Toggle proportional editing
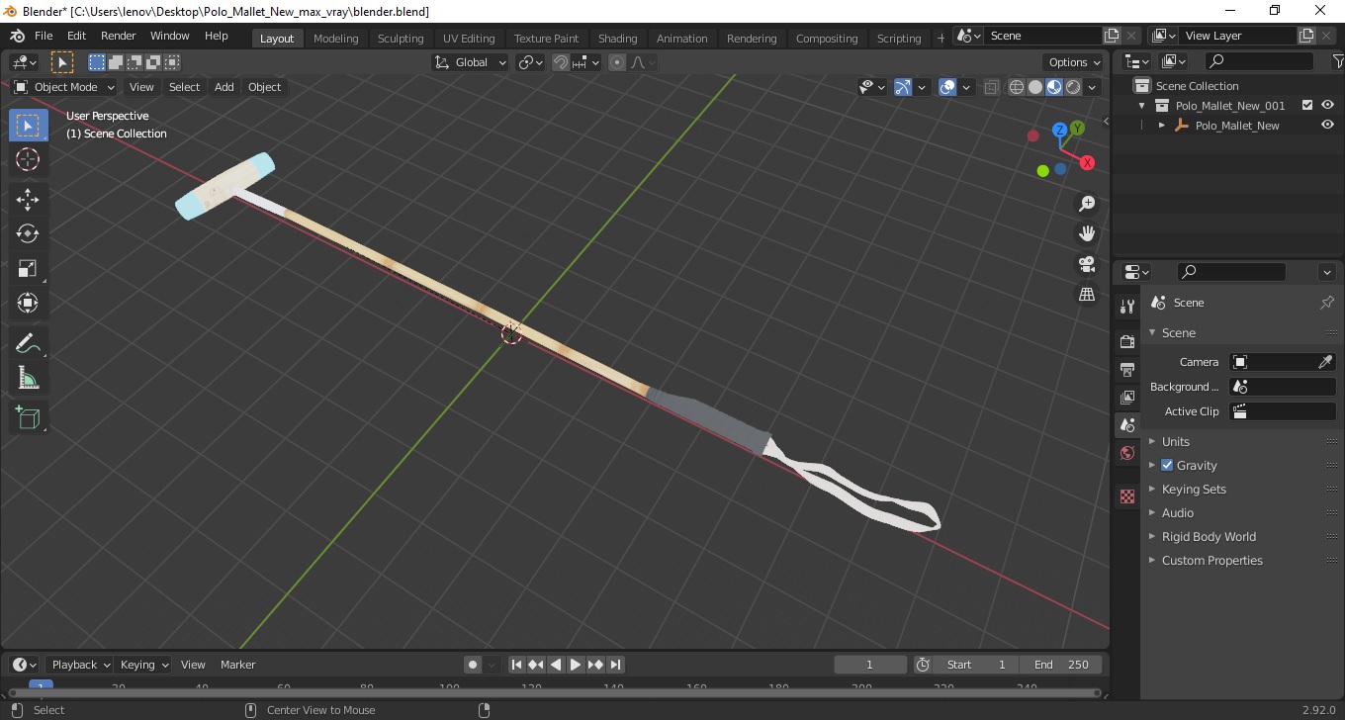1345x720 pixels. (x=617, y=62)
